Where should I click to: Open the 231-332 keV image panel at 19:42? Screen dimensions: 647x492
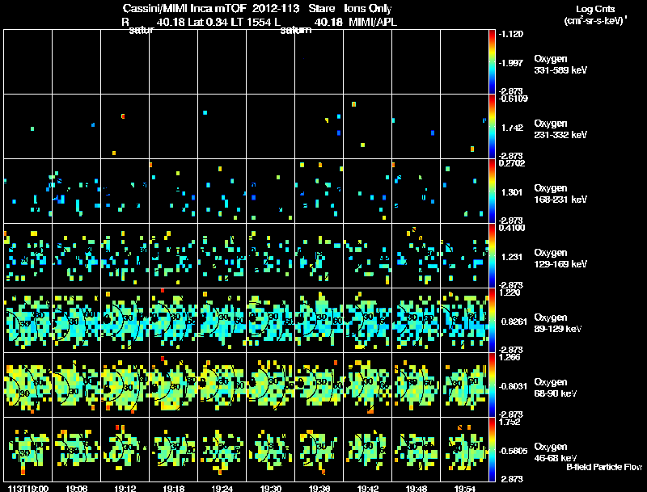[x=368, y=126]
